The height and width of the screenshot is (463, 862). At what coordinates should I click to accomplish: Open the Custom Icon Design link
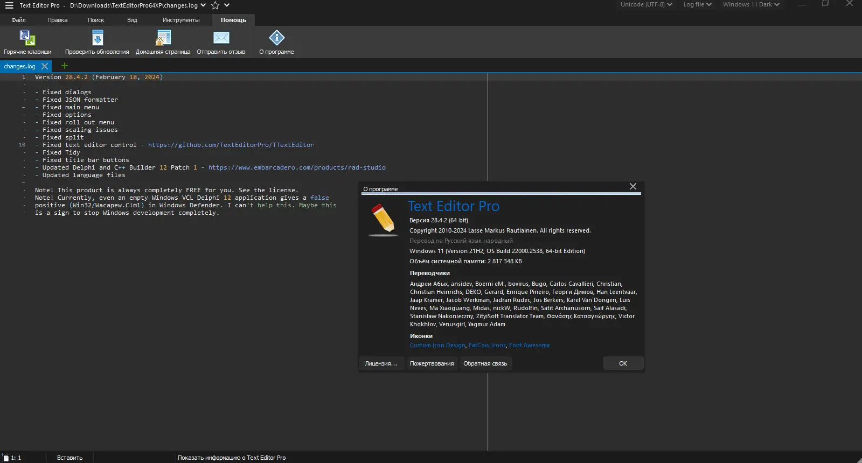[437, 346]
